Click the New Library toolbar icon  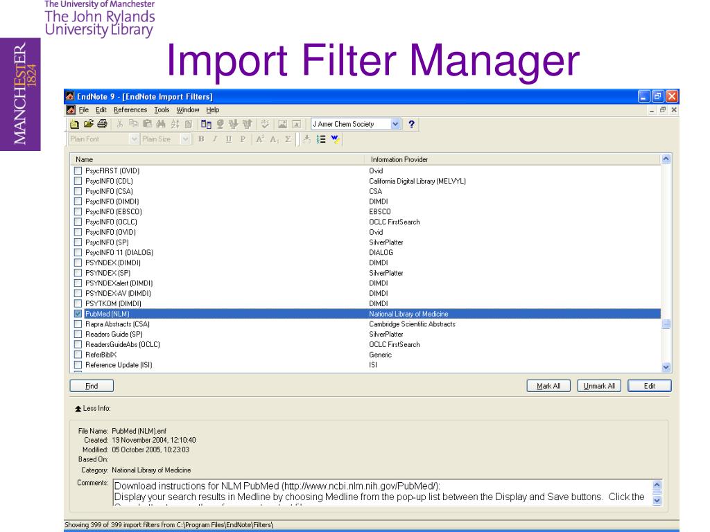(75, 124)
